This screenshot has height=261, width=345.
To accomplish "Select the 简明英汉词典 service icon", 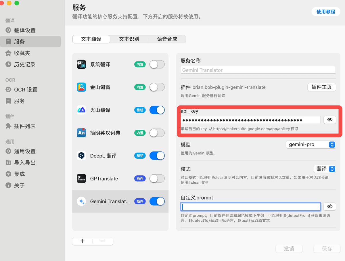I will click(81, 133).
